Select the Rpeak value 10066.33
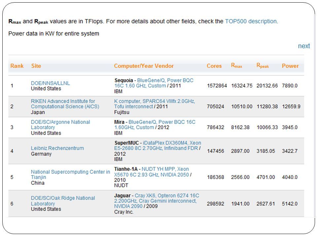 267,127
